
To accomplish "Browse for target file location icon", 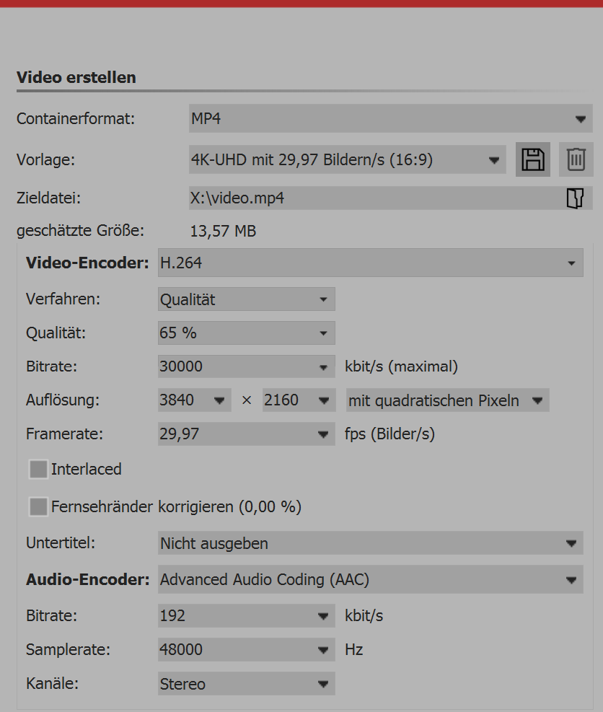I will point(575,198).
